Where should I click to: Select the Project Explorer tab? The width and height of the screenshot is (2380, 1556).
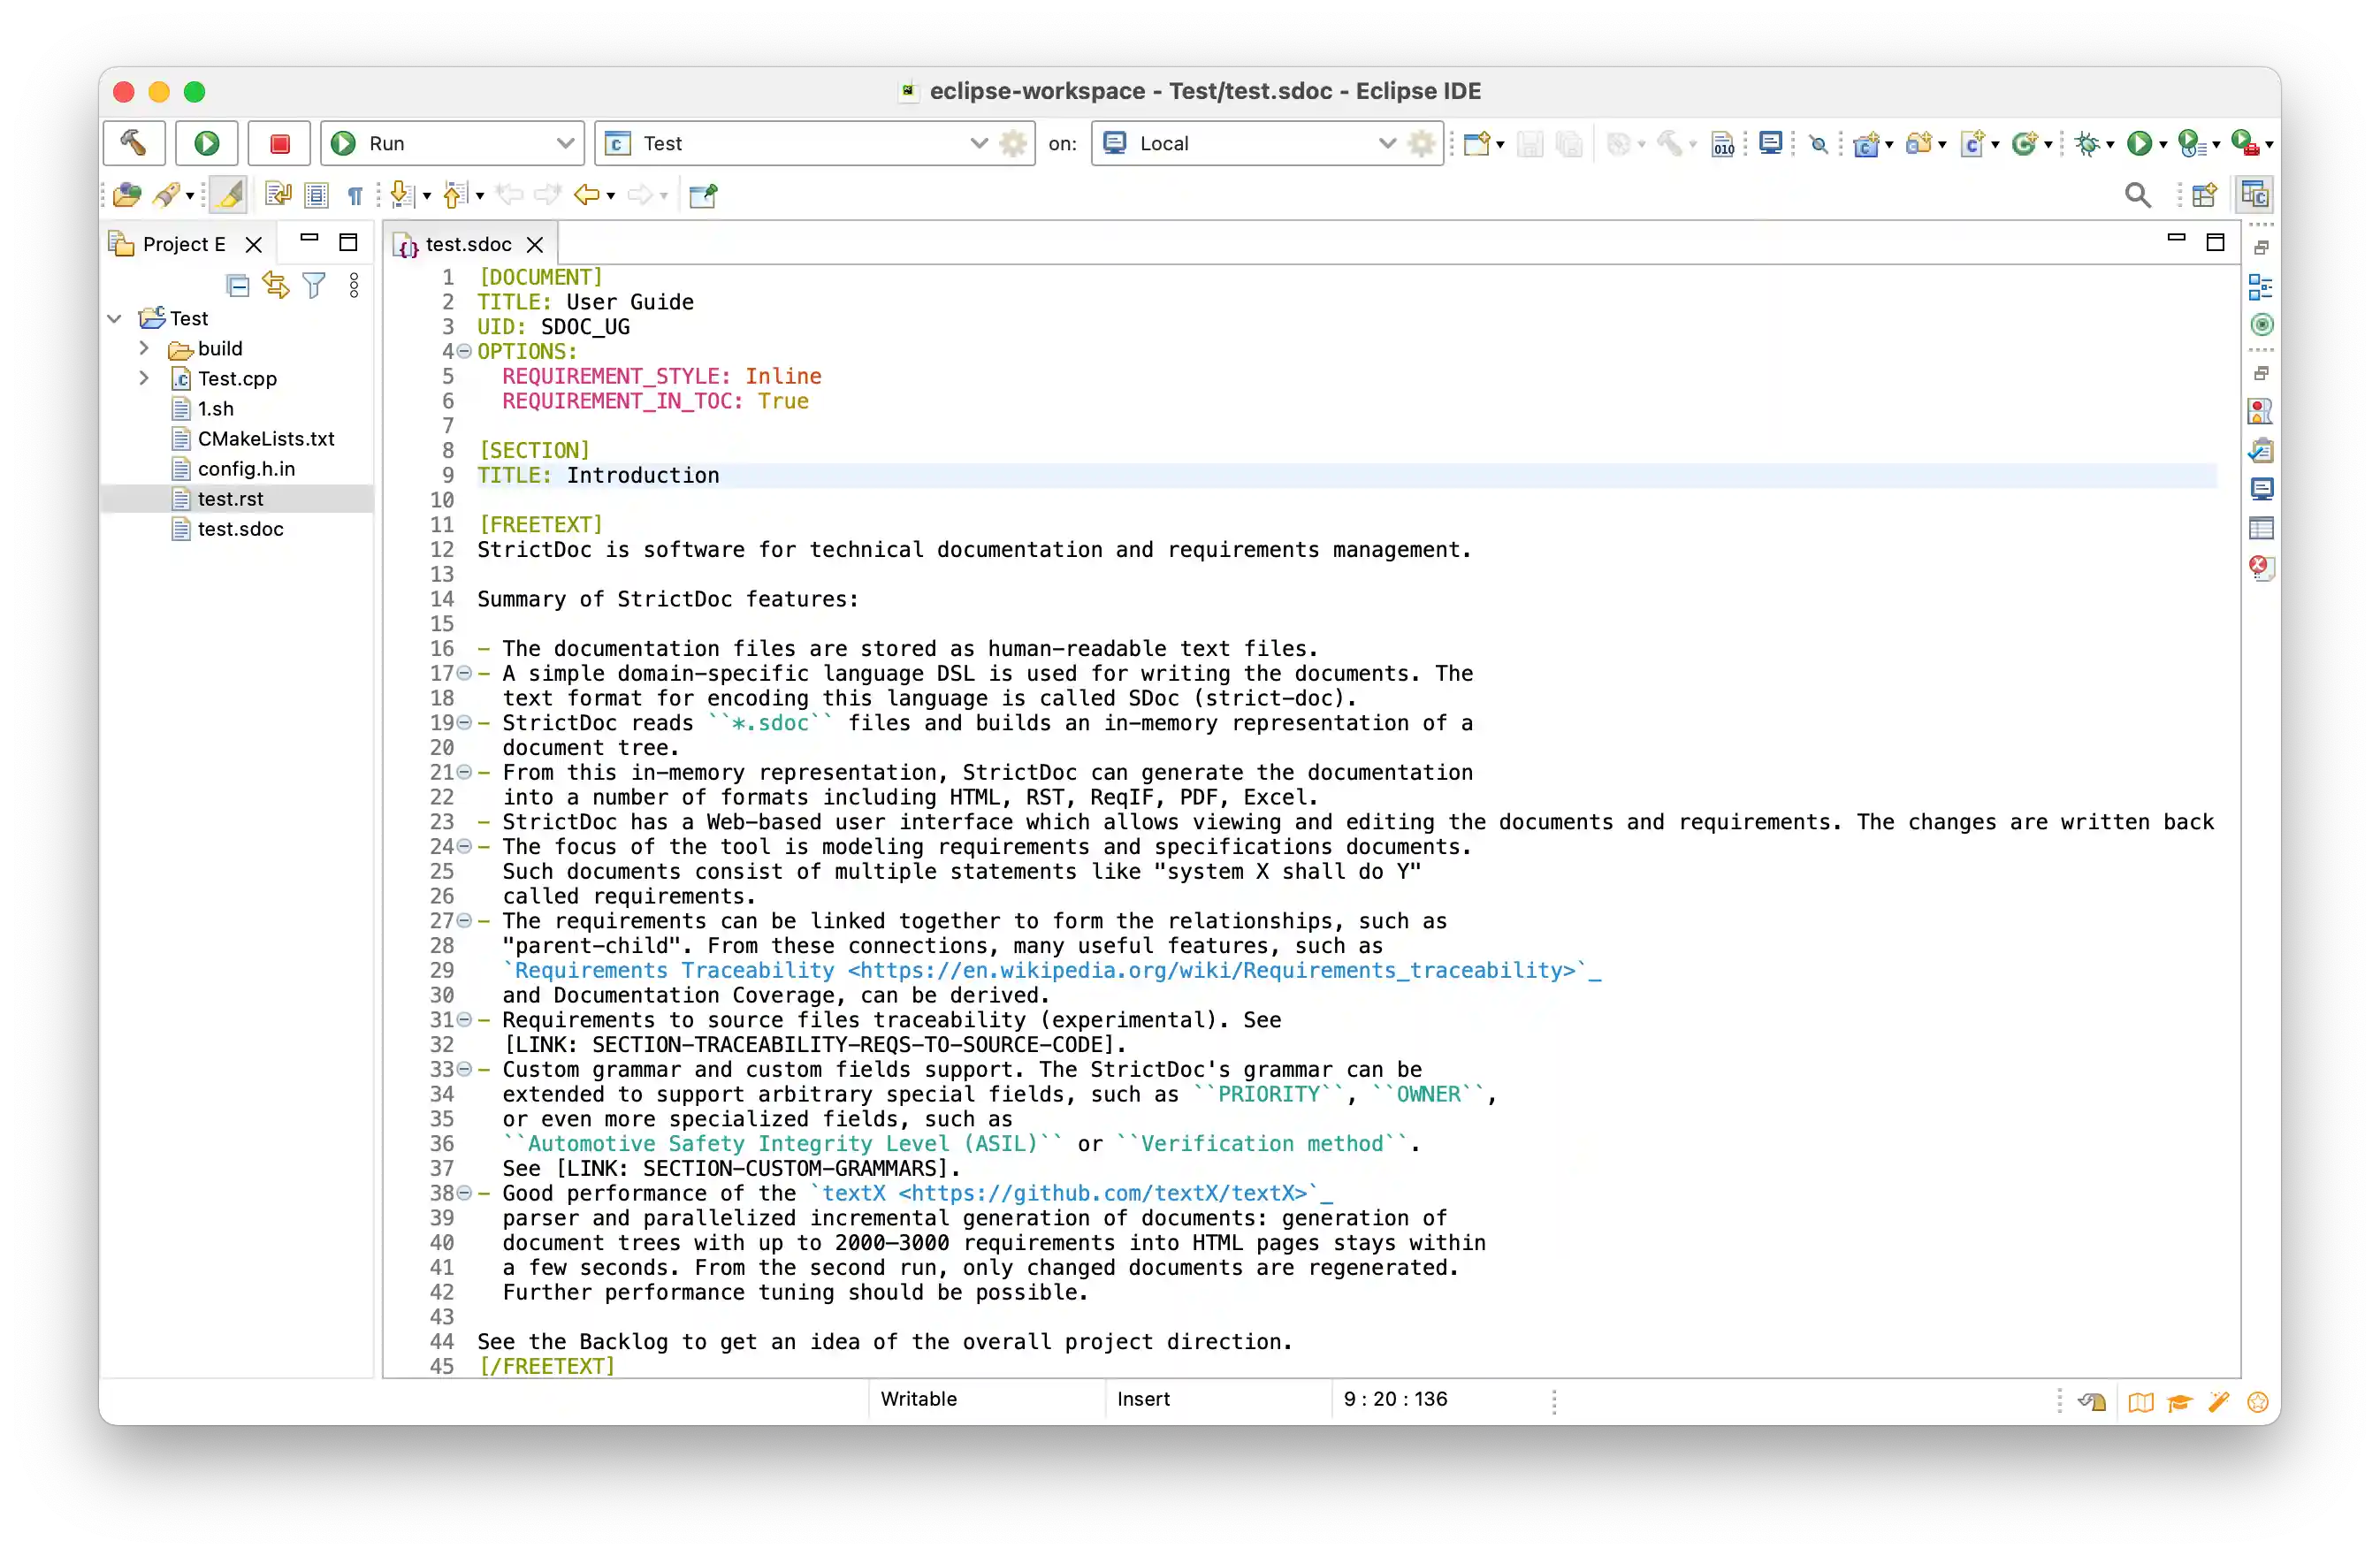[x=183, y=244]
